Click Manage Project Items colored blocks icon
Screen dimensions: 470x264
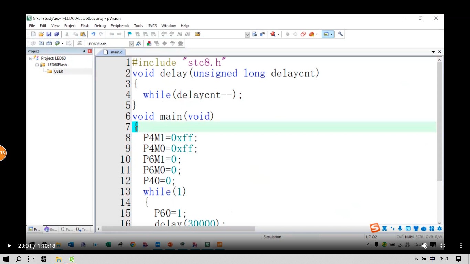pos(149,43)
